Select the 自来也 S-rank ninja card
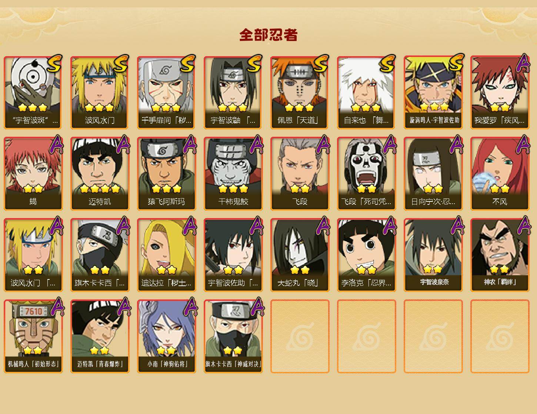 [366, 92]
